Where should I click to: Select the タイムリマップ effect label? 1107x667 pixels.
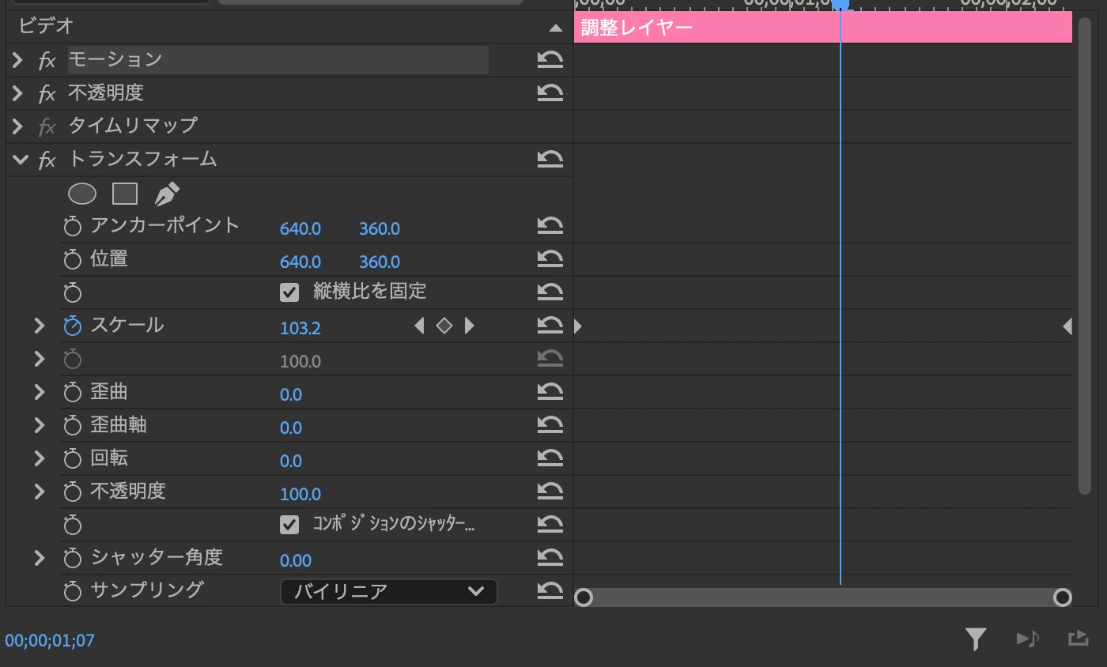[x=133, y=126]
